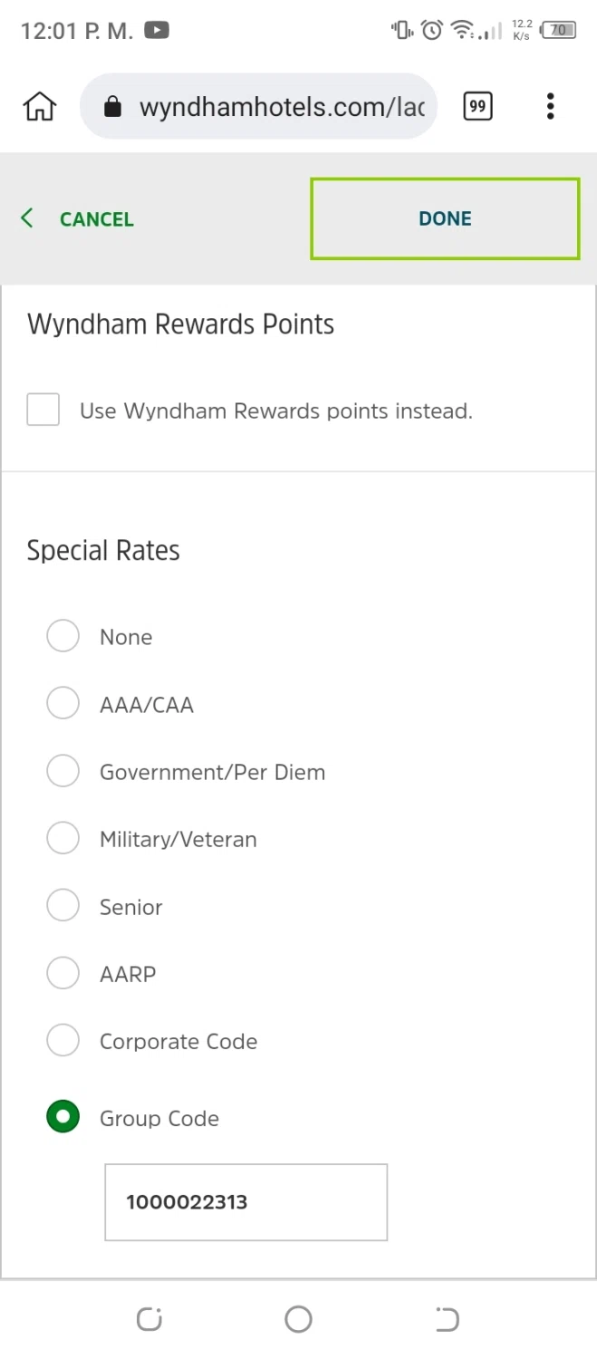Check Use Wyndham Rewards points instead
The width and height of the screenshot is (597, 1359).
click(43, 410)
